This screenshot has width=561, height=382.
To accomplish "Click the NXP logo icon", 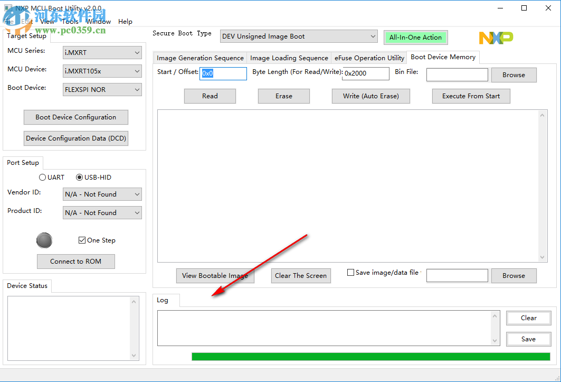I will tap(495, 38).
